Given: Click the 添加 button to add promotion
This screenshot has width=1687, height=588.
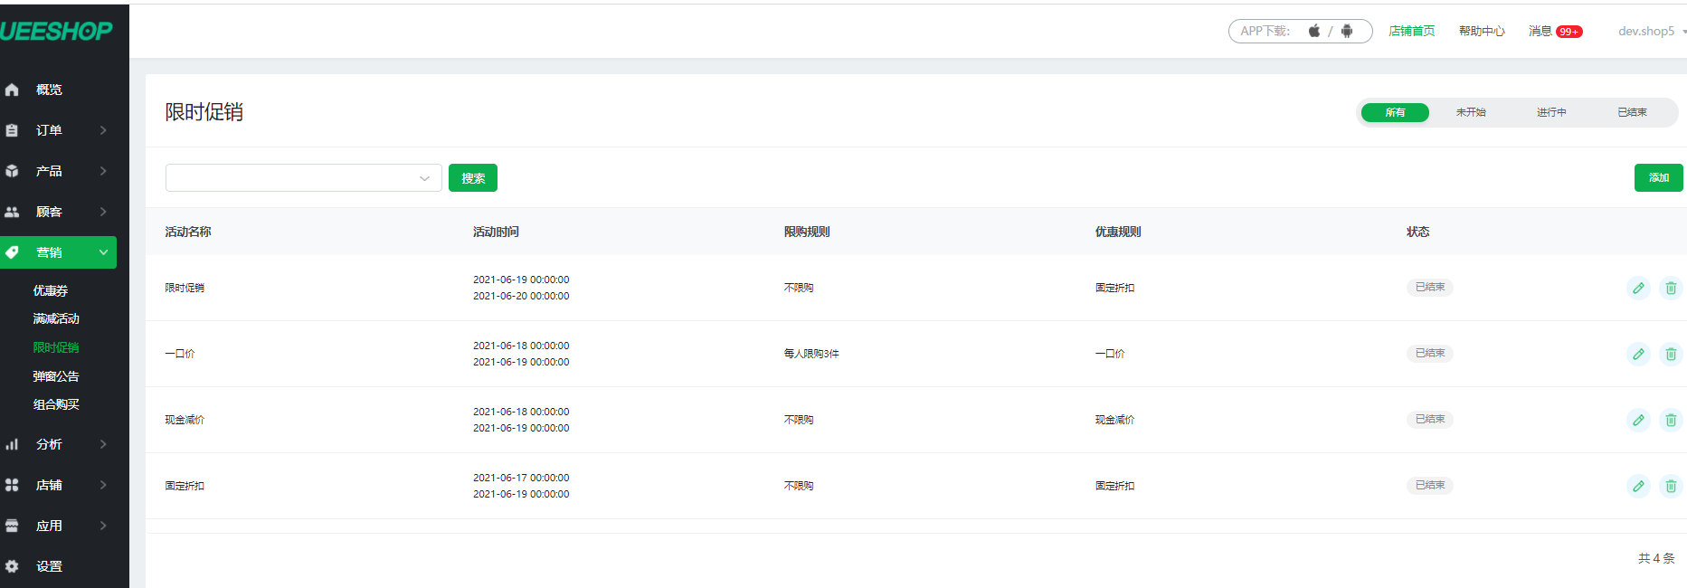Looking at the screenshot, I should click(x=1658, y=178).
